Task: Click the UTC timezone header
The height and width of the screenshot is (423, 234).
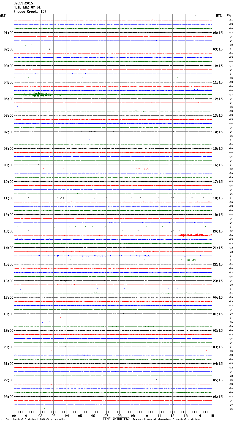Action: 219,16
